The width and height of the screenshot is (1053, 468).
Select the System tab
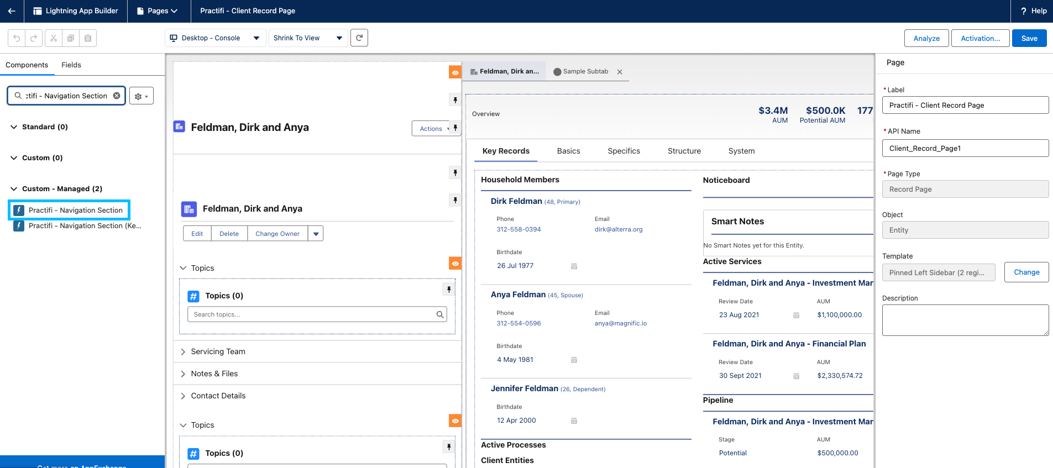click(741, 151)
